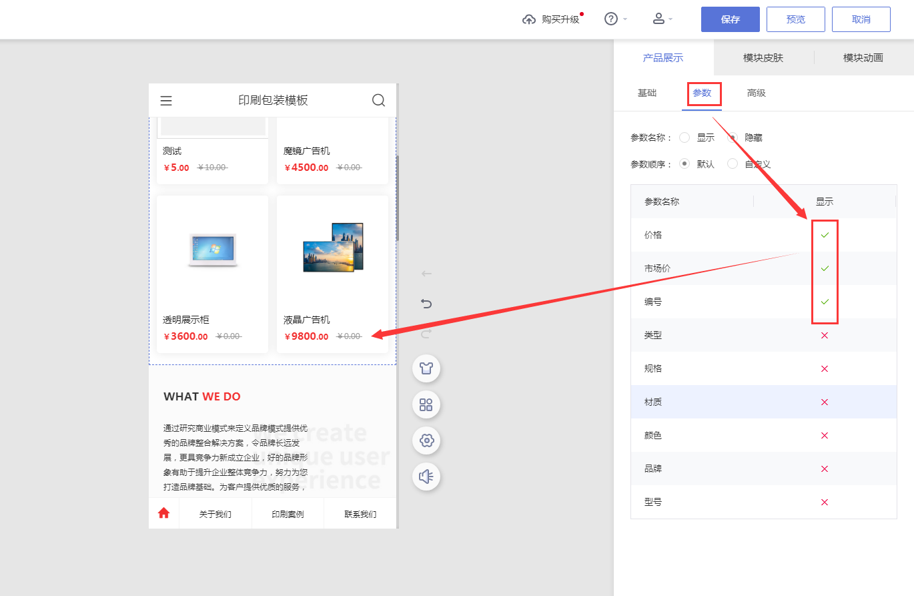Open the 高级 sub-tab
The height and width of the screenshot is (596, 914).
tap(757, 93)
